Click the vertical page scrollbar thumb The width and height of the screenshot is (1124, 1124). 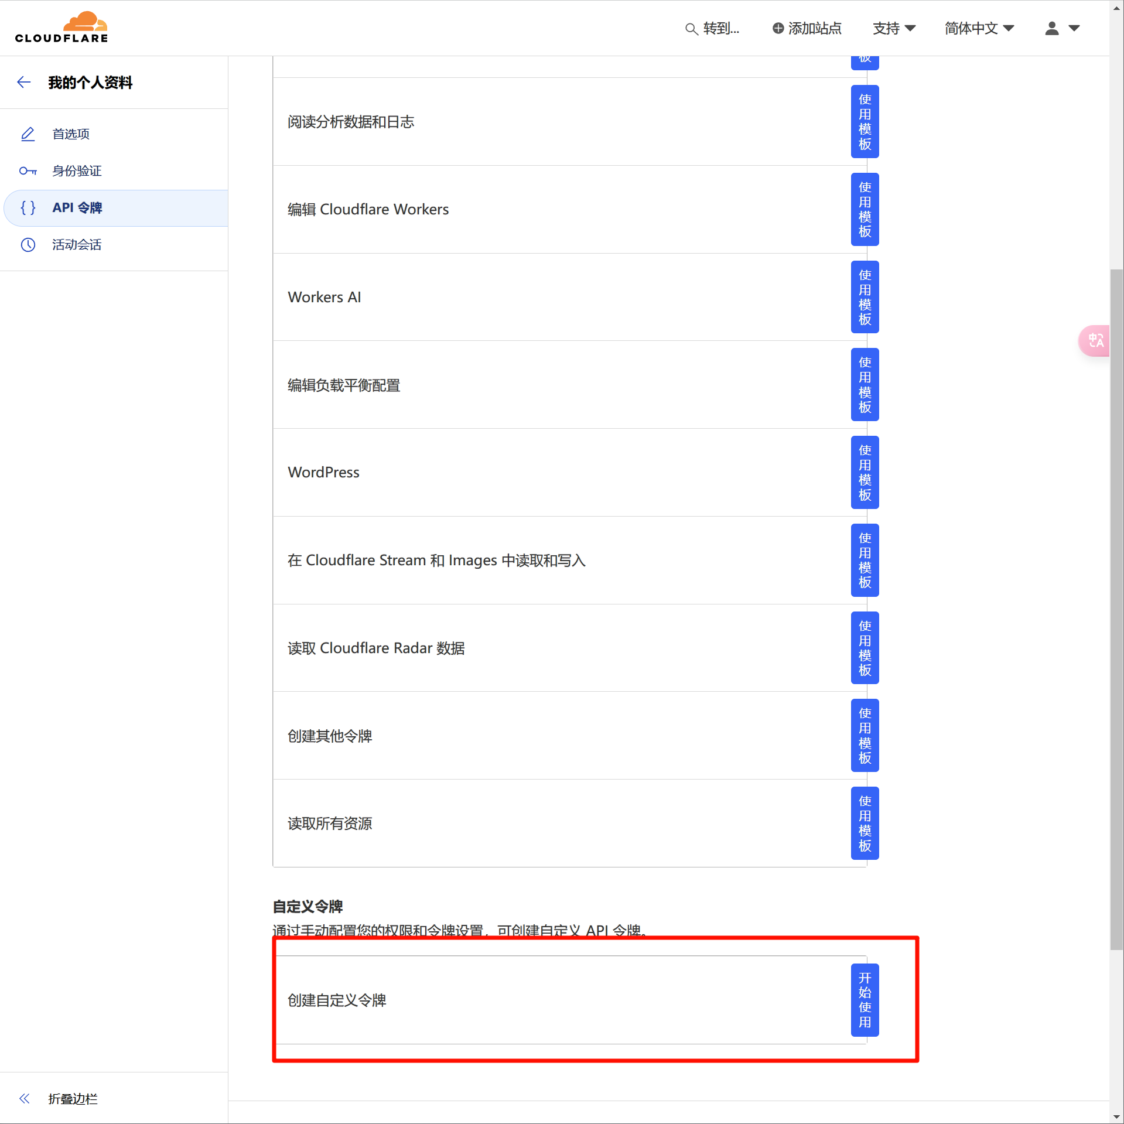(1116, 609)
